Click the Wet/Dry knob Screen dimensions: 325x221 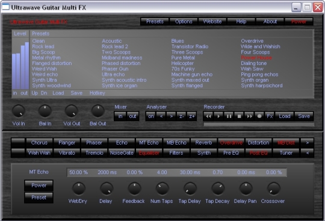(79, 188)
